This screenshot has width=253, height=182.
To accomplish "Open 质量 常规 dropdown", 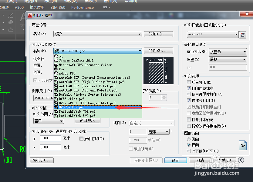I will pos(228,59).
